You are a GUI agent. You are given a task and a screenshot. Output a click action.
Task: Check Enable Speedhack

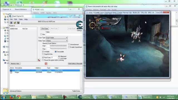point(69,47)
